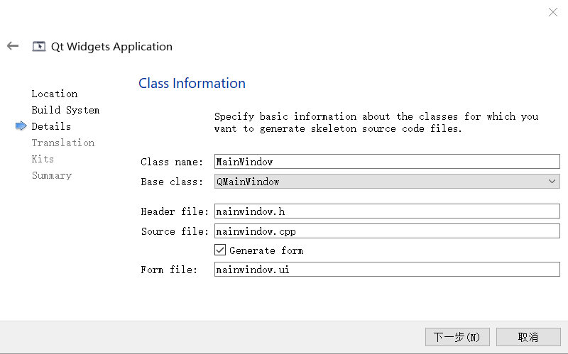Click the Class Information heading
The height and width of the screenshot is (354, 568).
192,84
